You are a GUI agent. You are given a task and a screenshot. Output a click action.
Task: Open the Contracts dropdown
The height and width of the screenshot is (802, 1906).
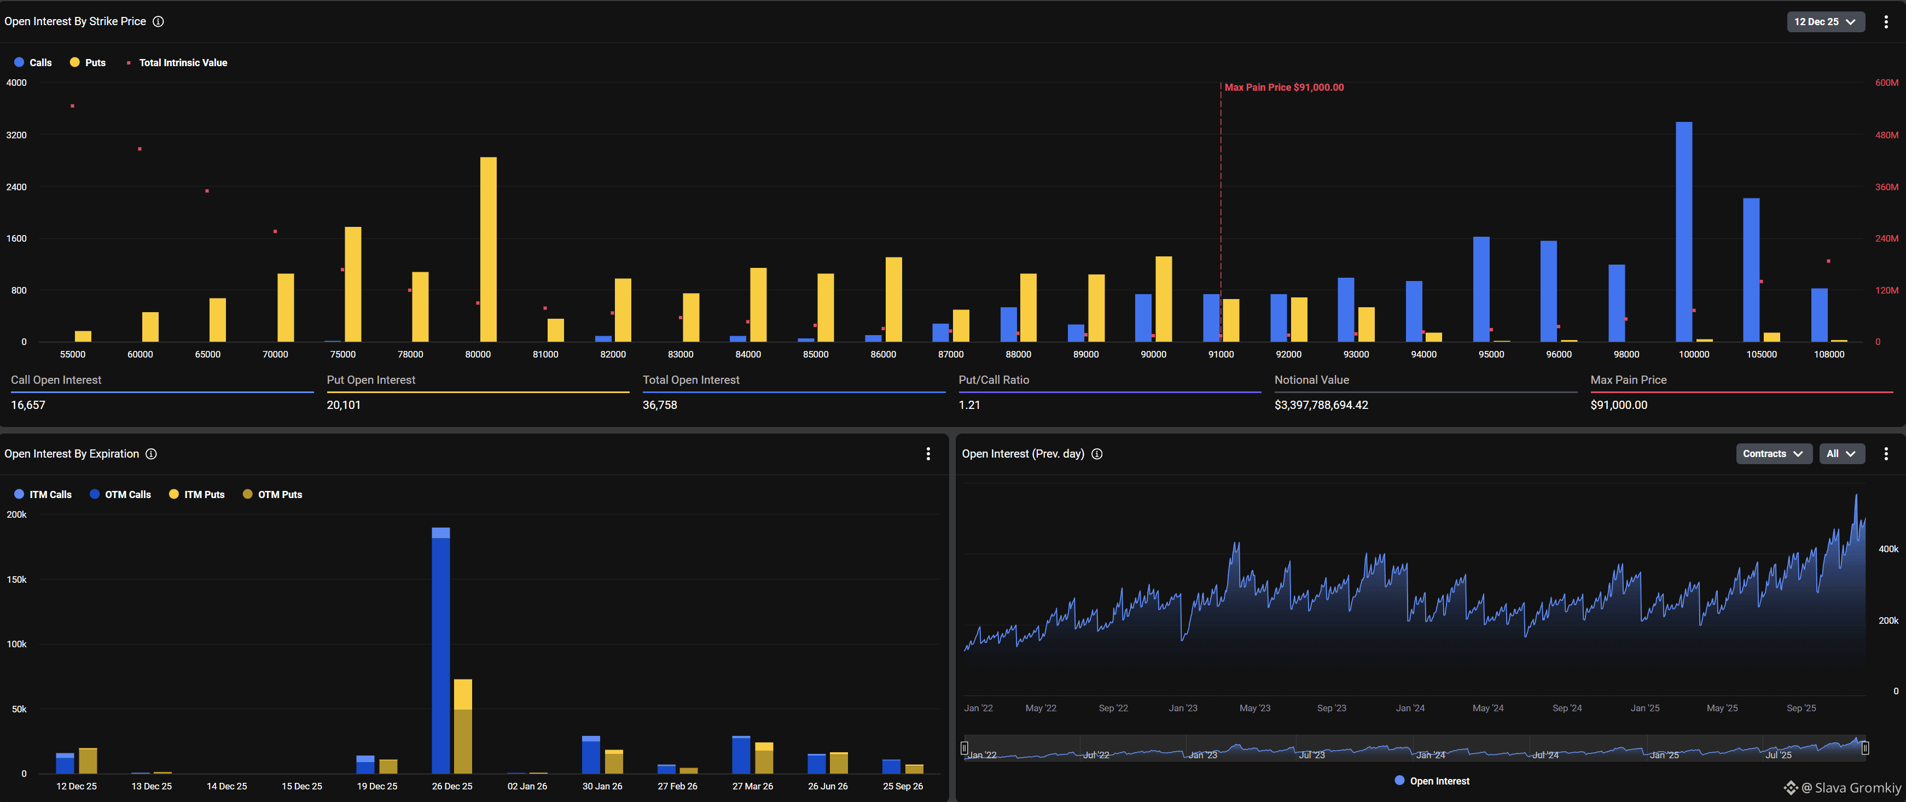1773,454
